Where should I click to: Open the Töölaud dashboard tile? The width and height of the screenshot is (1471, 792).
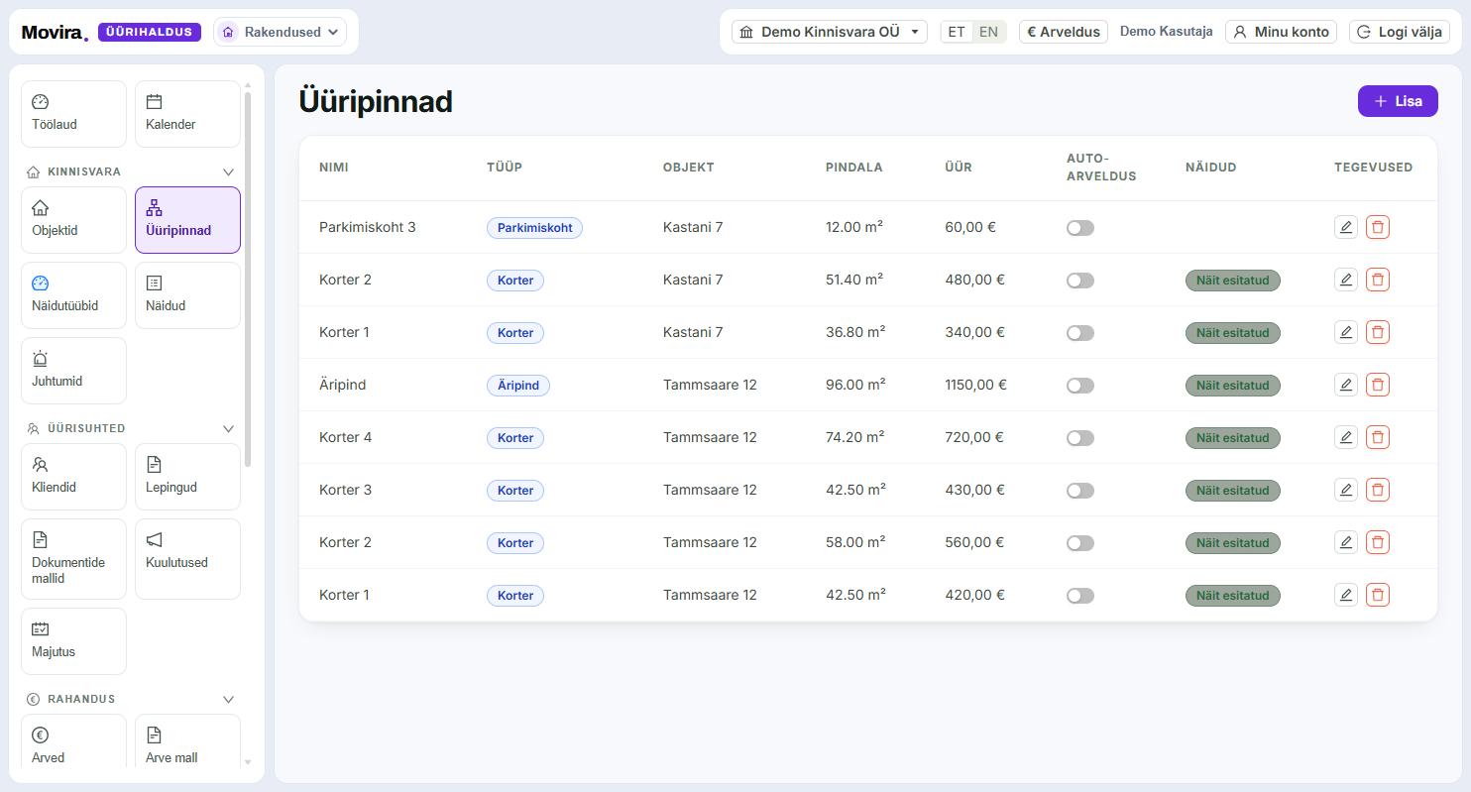[73, 114]
